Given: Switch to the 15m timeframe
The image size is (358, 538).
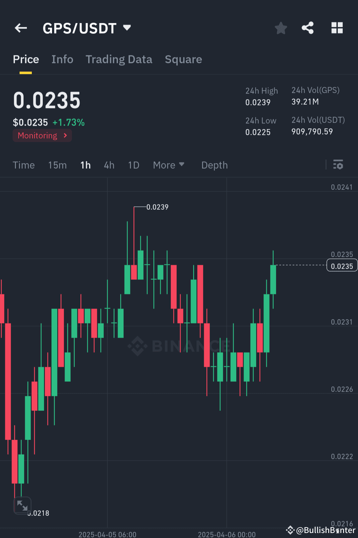Looking at the screenshot, I should [57, 165].
